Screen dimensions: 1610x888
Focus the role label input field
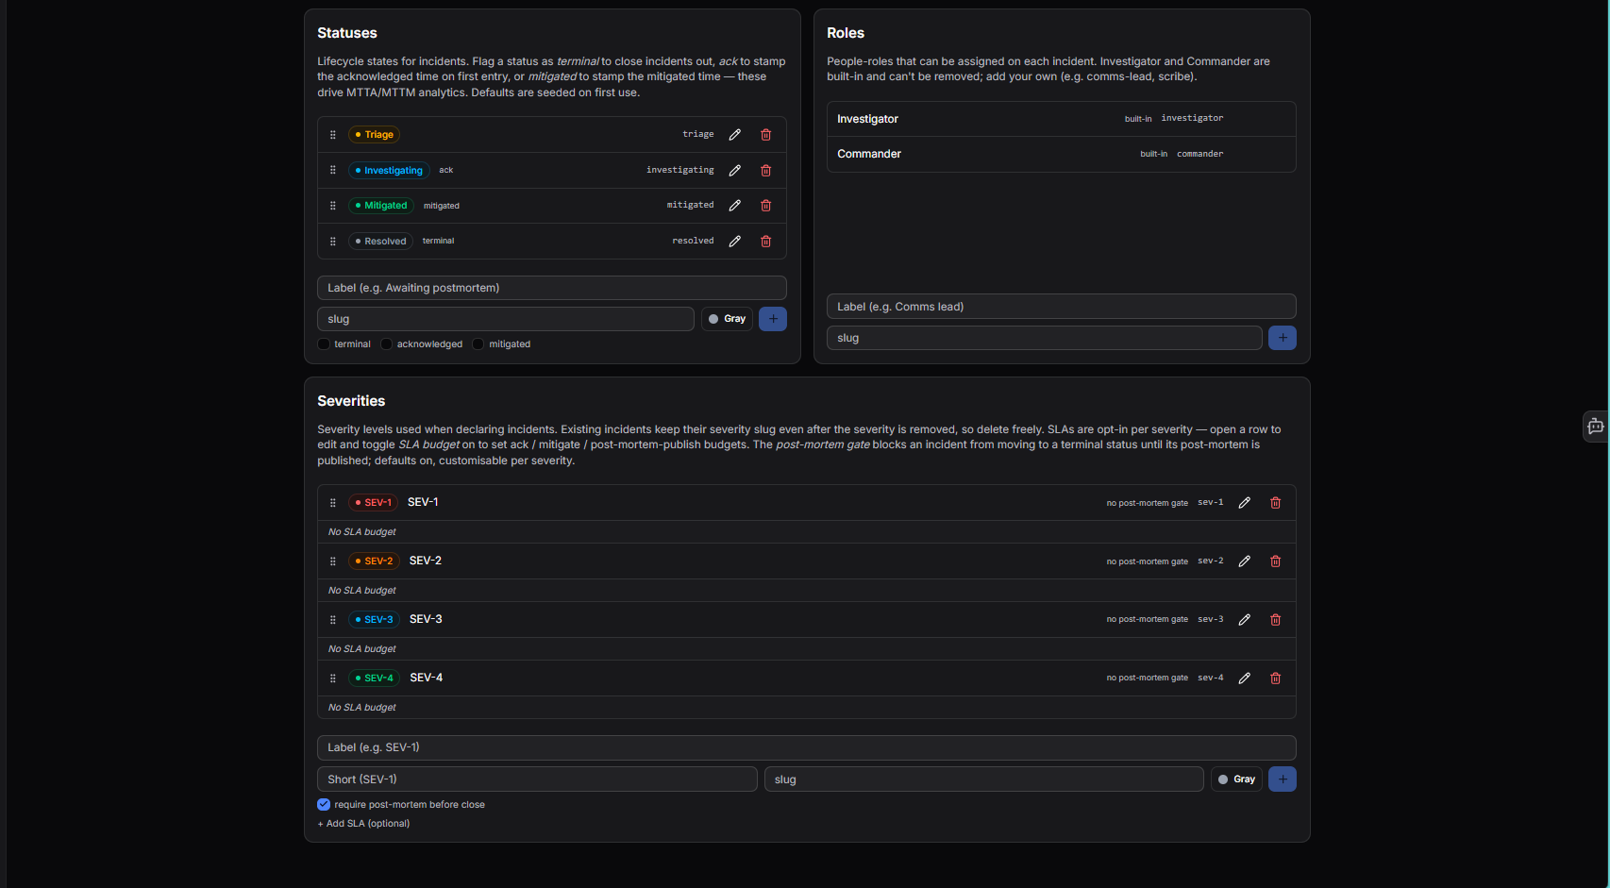1062,307
